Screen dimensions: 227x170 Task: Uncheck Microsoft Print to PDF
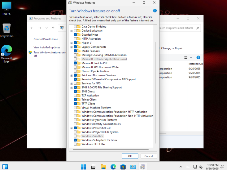[75, 63]
